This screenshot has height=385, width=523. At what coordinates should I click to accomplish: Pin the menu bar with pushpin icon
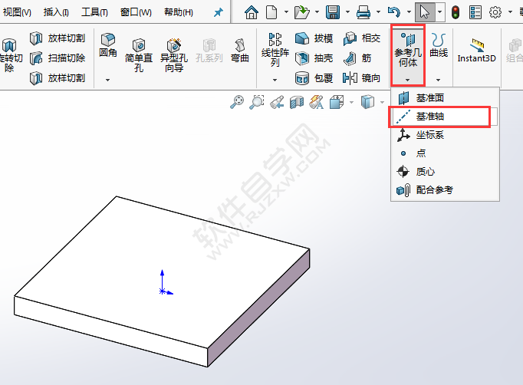tap(218, 13)
